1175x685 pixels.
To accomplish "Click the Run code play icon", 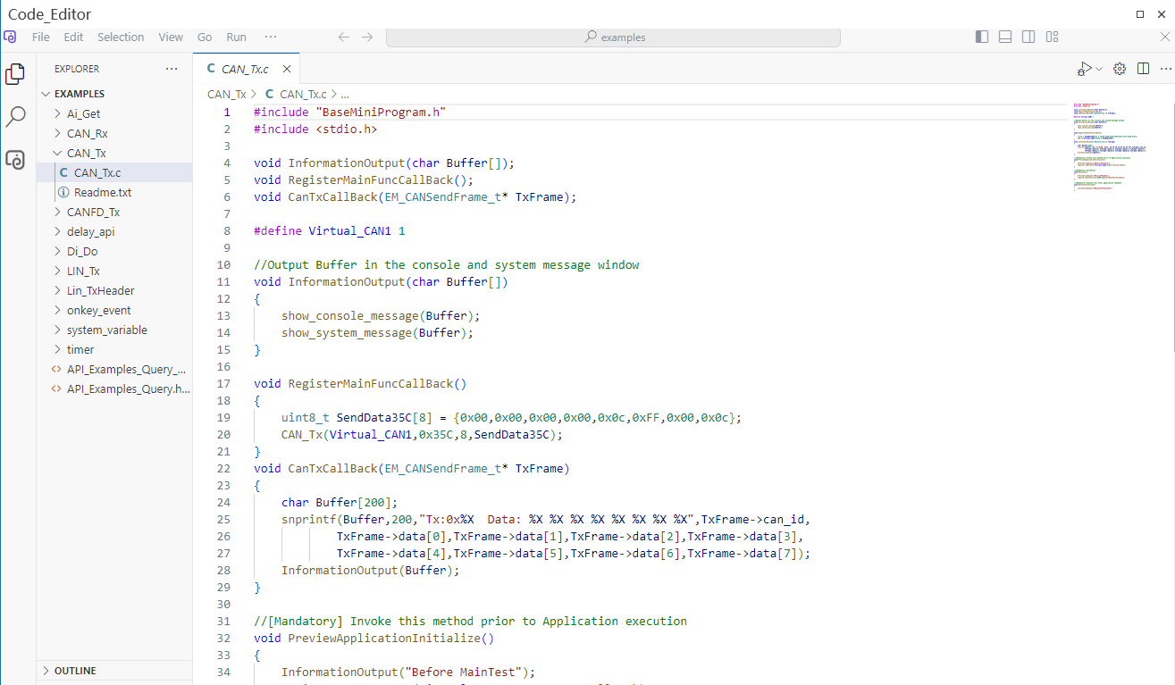I will point(1084,69).
